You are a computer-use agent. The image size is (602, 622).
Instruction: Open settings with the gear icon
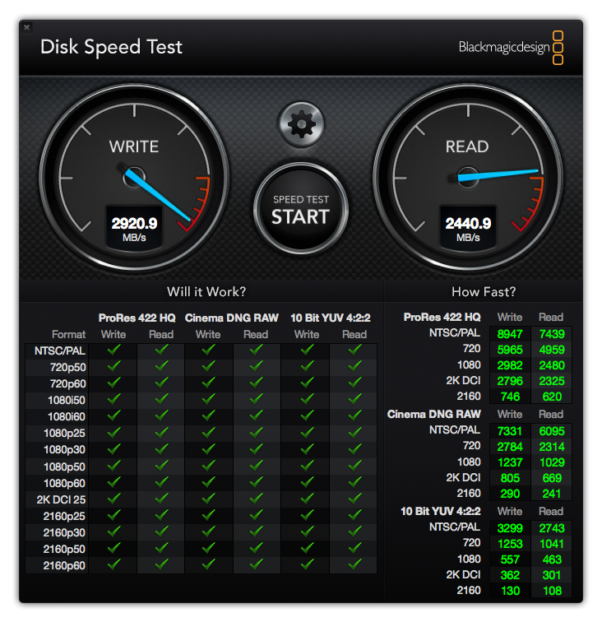(x=301, y=124)
